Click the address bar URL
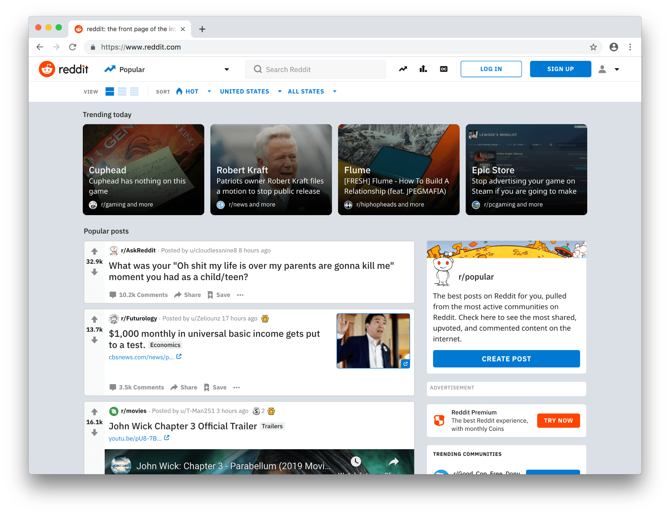 [x=141, y=47]
